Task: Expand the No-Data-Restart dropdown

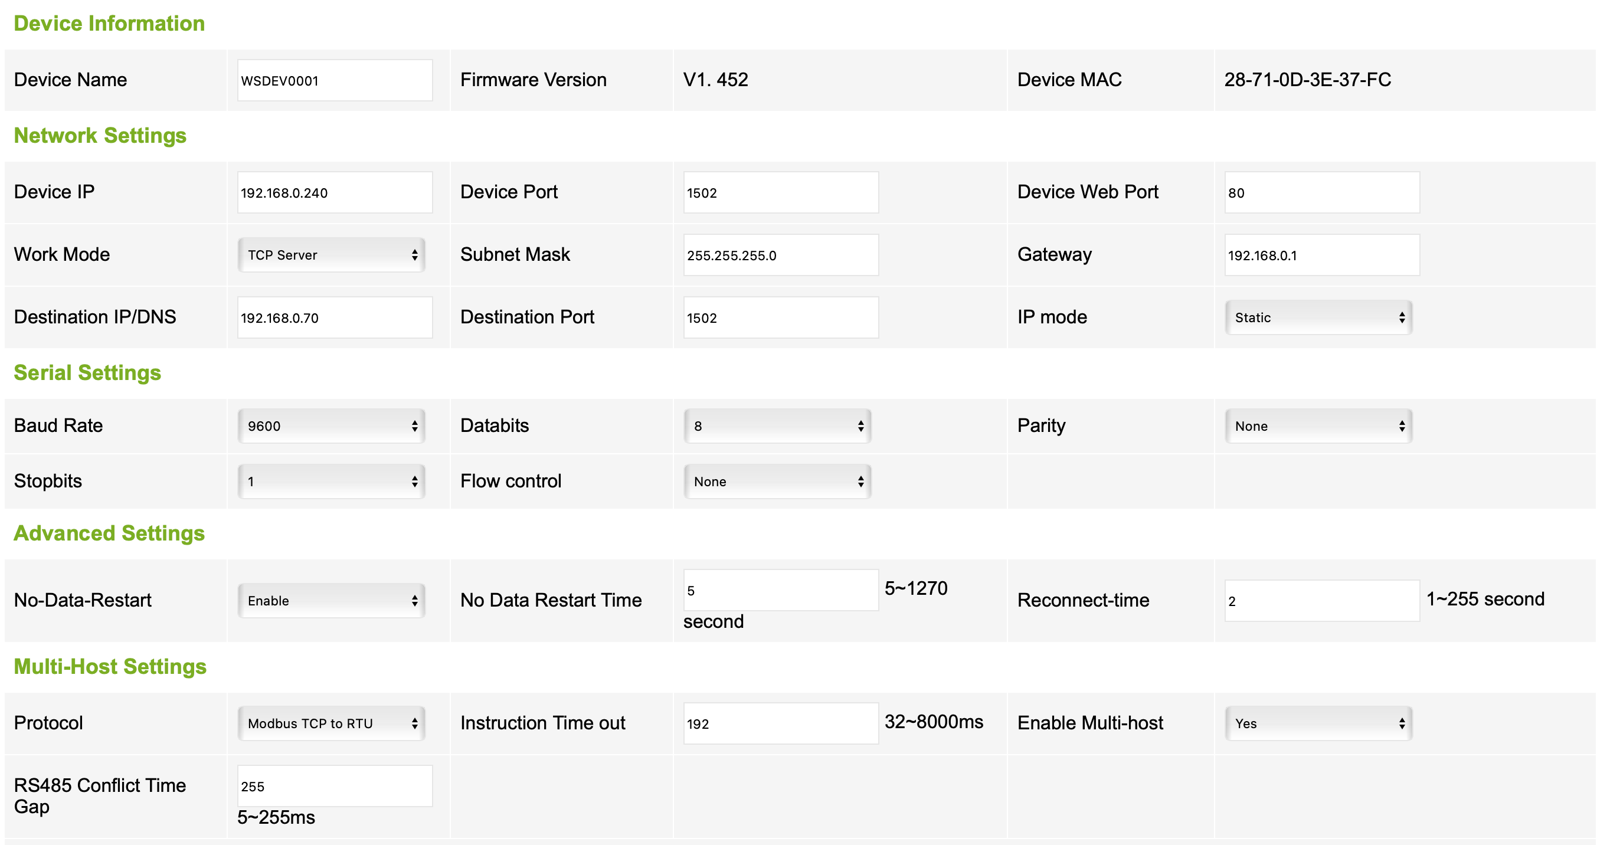Action: pyautogui.click(x=331, y=600)
